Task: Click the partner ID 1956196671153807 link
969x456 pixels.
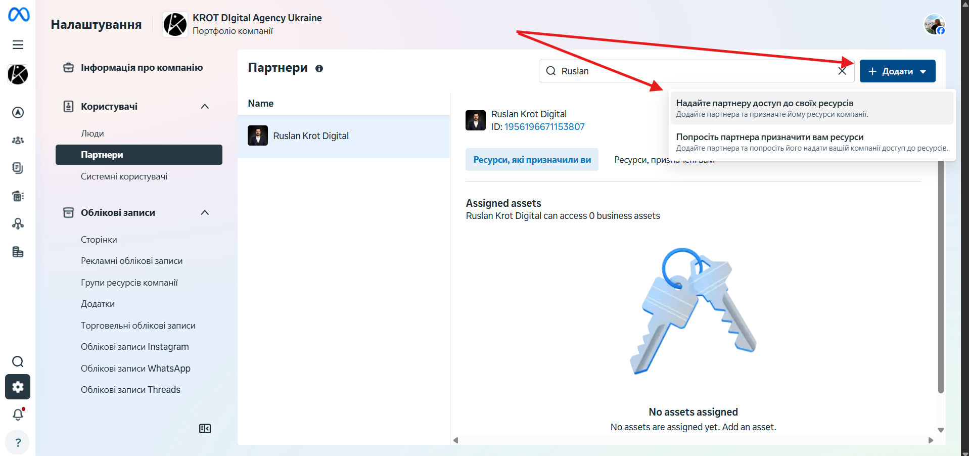Action: click(544, 127)
